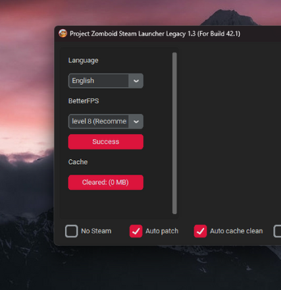
Task: Click the Auto cache clean label text
Action: pyautogui.click(x=236, y=231)
